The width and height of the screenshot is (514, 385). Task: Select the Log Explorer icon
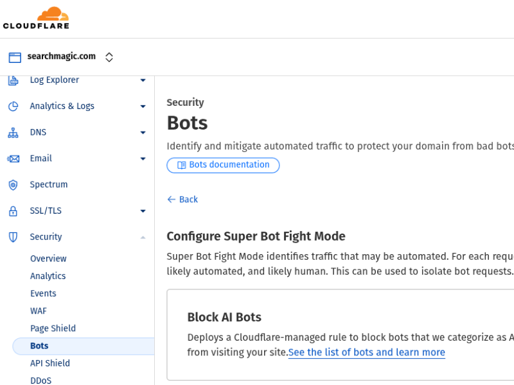tap(14, 80)
